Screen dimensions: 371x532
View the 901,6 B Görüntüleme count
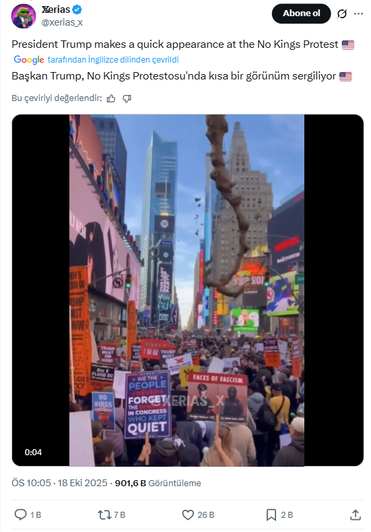point(158,483)
